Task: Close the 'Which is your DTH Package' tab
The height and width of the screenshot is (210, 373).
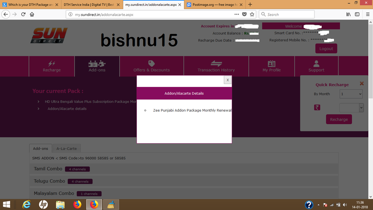Action: [57, 5]
